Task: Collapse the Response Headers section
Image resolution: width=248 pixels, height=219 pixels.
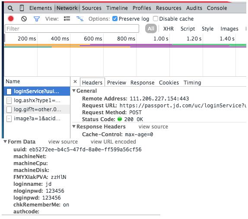Action: pos(74,126)
